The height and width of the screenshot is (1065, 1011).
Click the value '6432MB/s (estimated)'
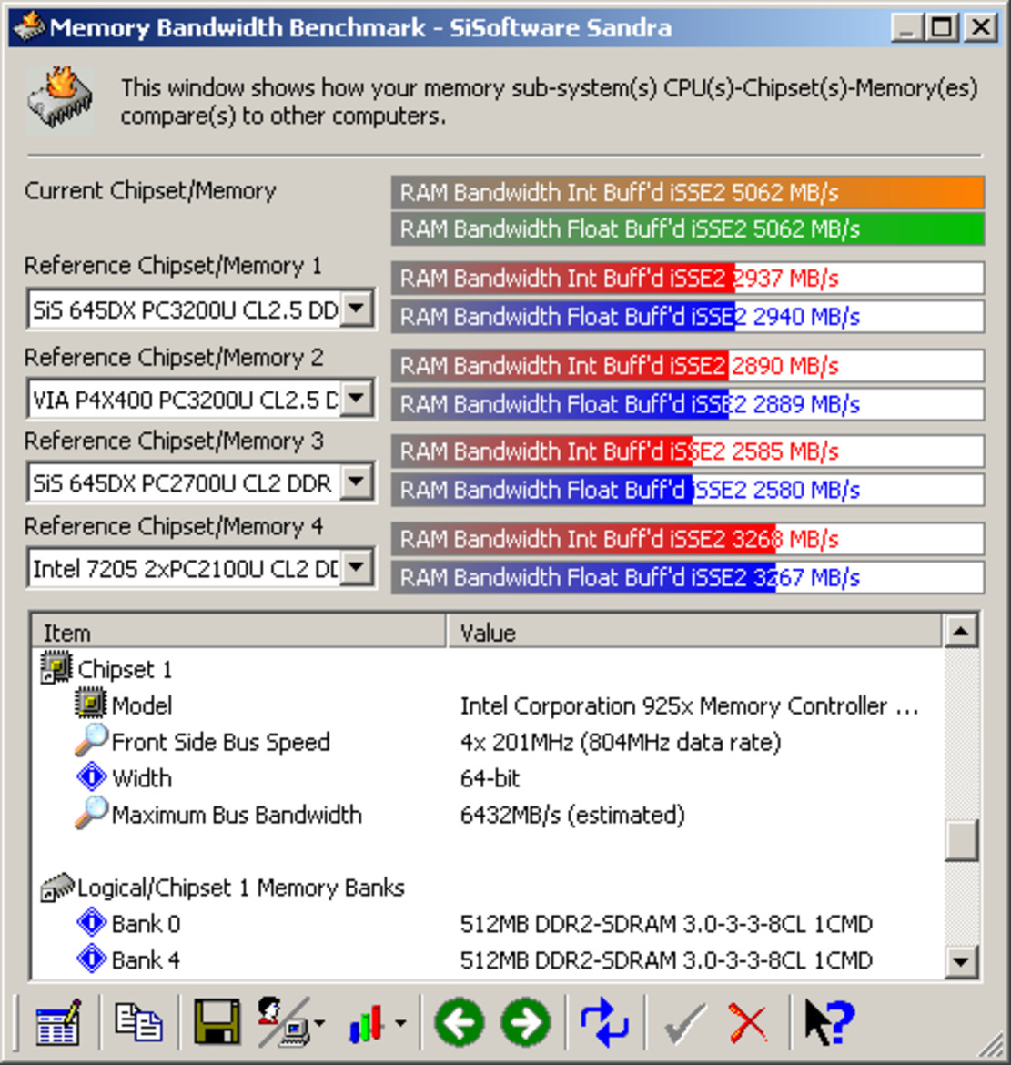(572, 814)
